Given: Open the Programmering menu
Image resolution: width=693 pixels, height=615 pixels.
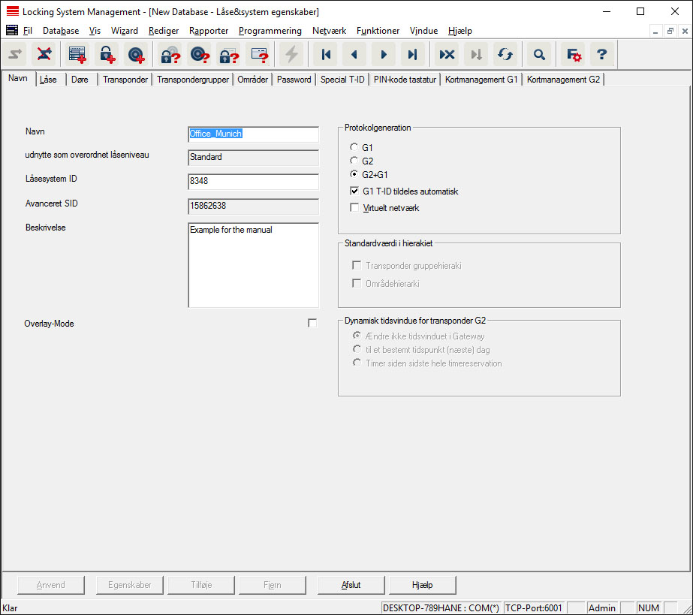Looking at the screenshot, I should tap(270, 31).
